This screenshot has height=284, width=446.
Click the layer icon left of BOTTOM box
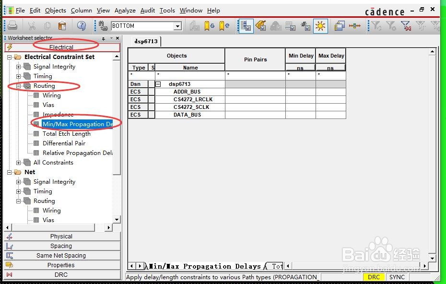pyautogui.click(x=103, y=26)
